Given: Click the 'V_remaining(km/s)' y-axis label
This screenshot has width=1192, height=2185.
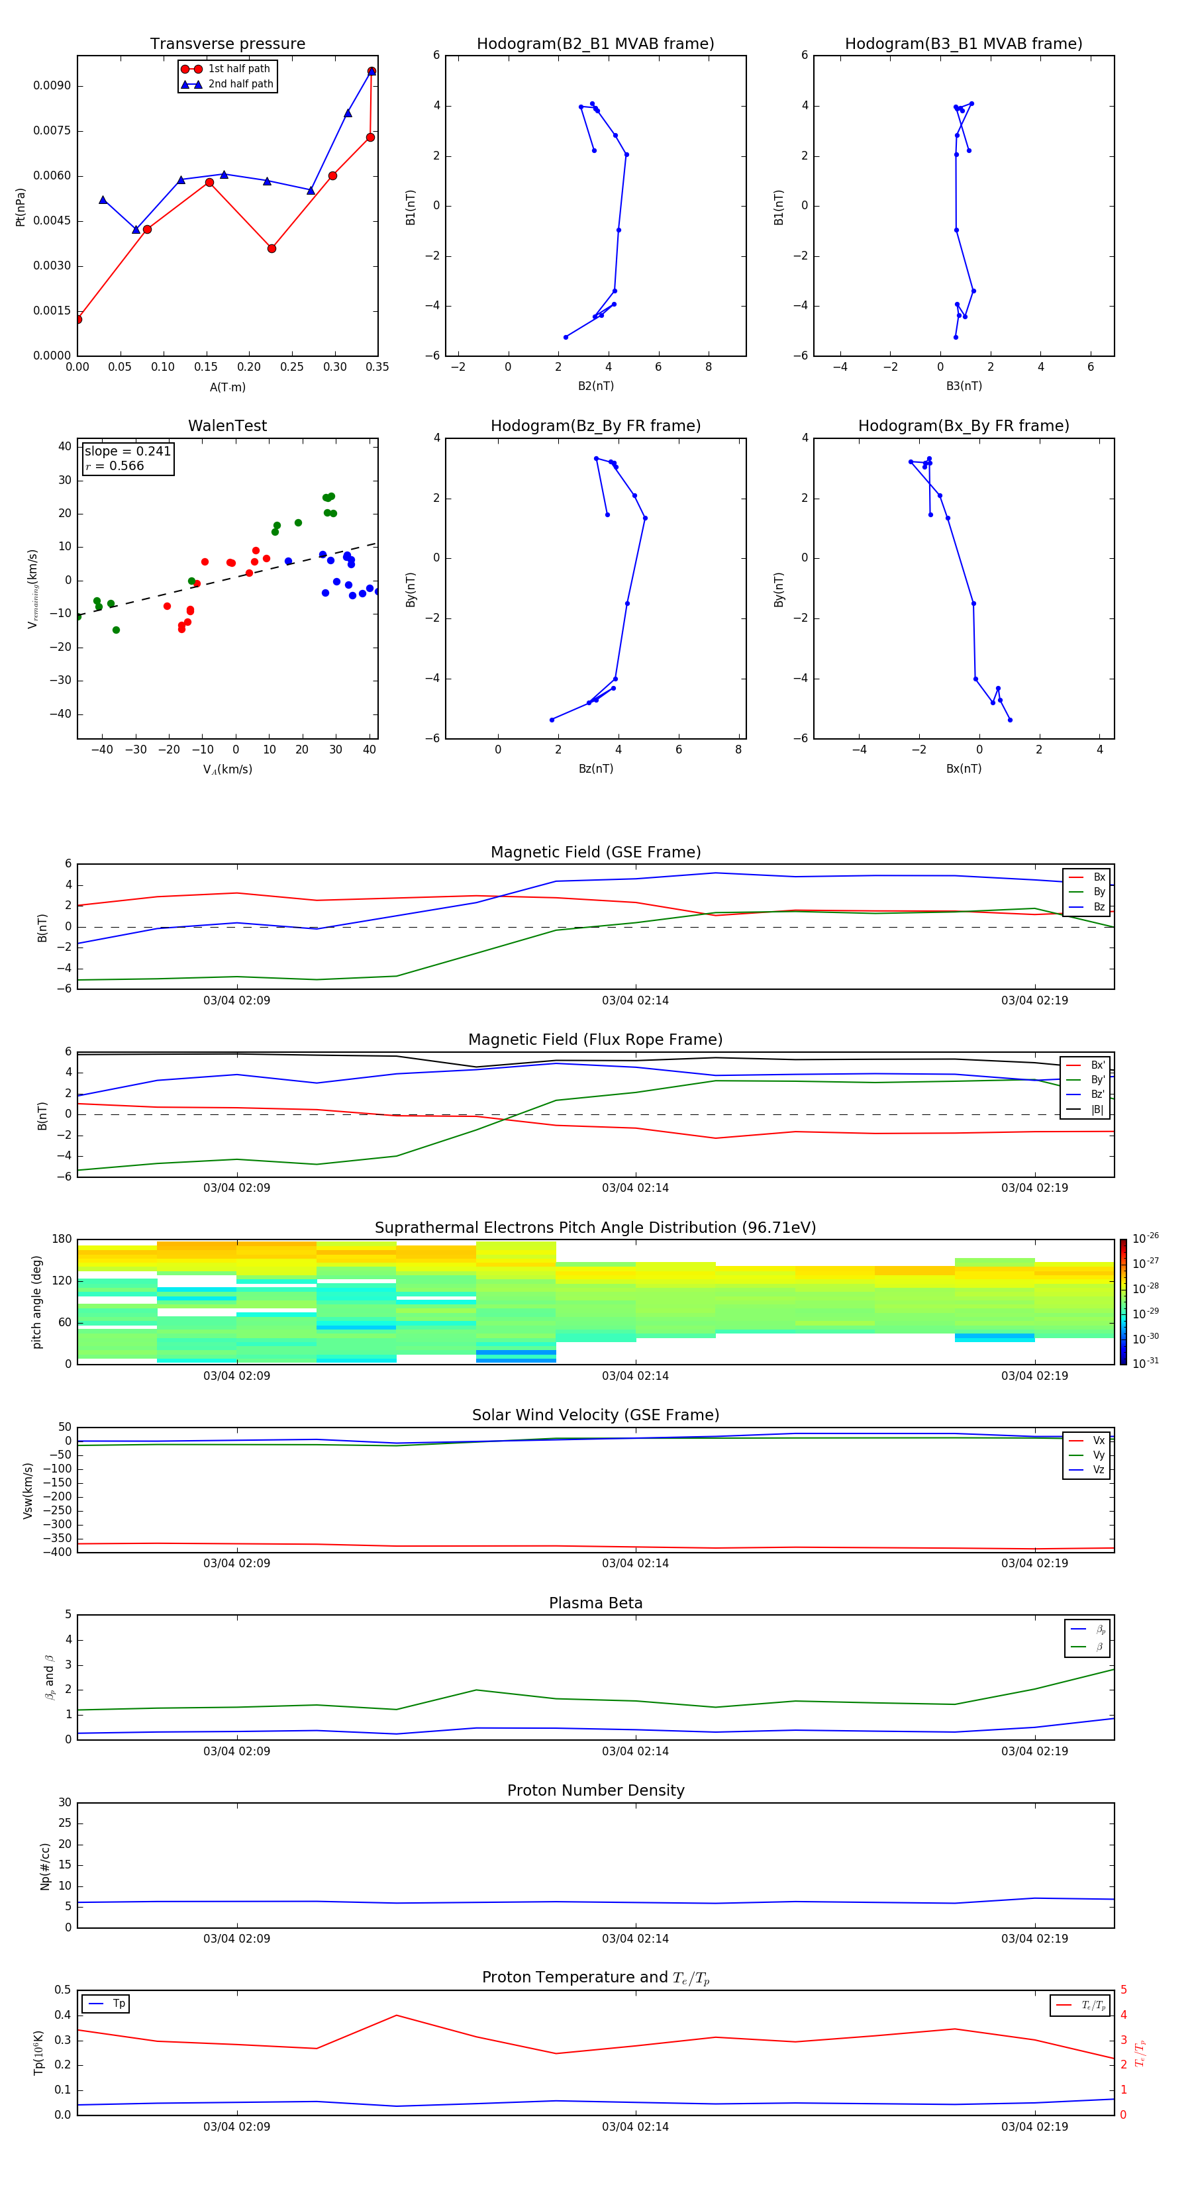Looking at the screenshot, I should (32, 589).
